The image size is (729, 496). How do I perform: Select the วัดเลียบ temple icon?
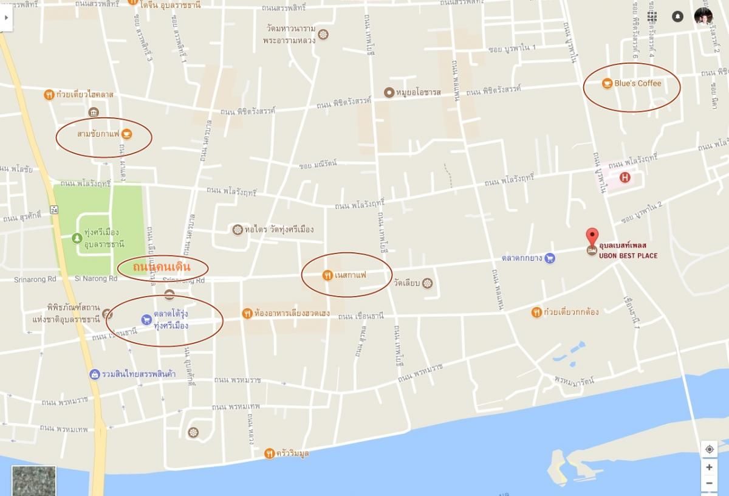[427, 283]
